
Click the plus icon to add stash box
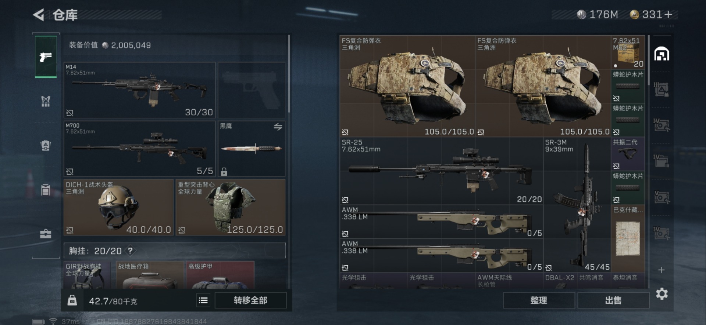[x=662, y=270]
